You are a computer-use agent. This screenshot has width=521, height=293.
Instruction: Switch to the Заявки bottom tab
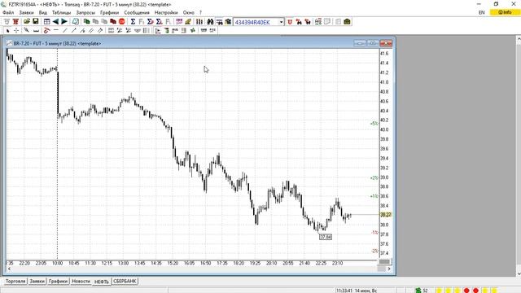pos(37,282)
